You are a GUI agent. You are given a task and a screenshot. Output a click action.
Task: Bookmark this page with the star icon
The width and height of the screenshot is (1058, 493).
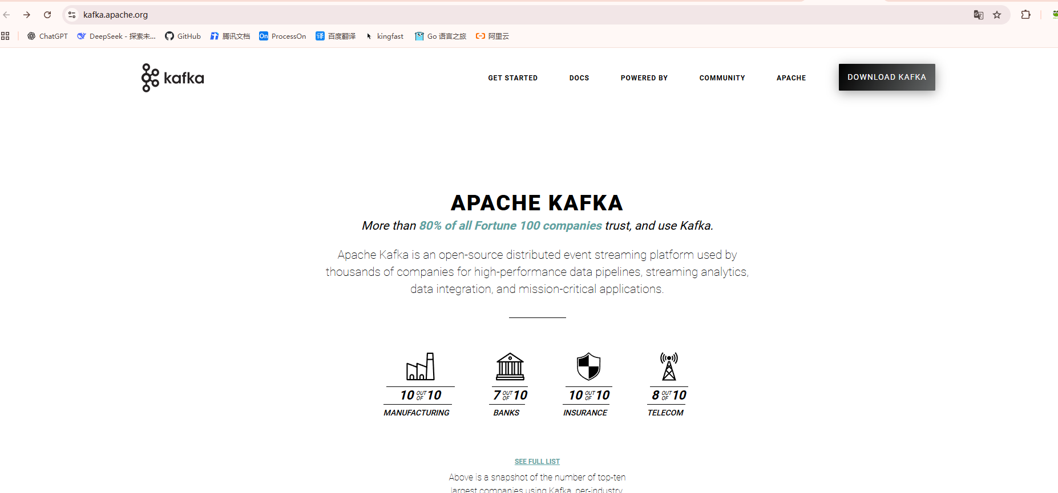point(997,15)
